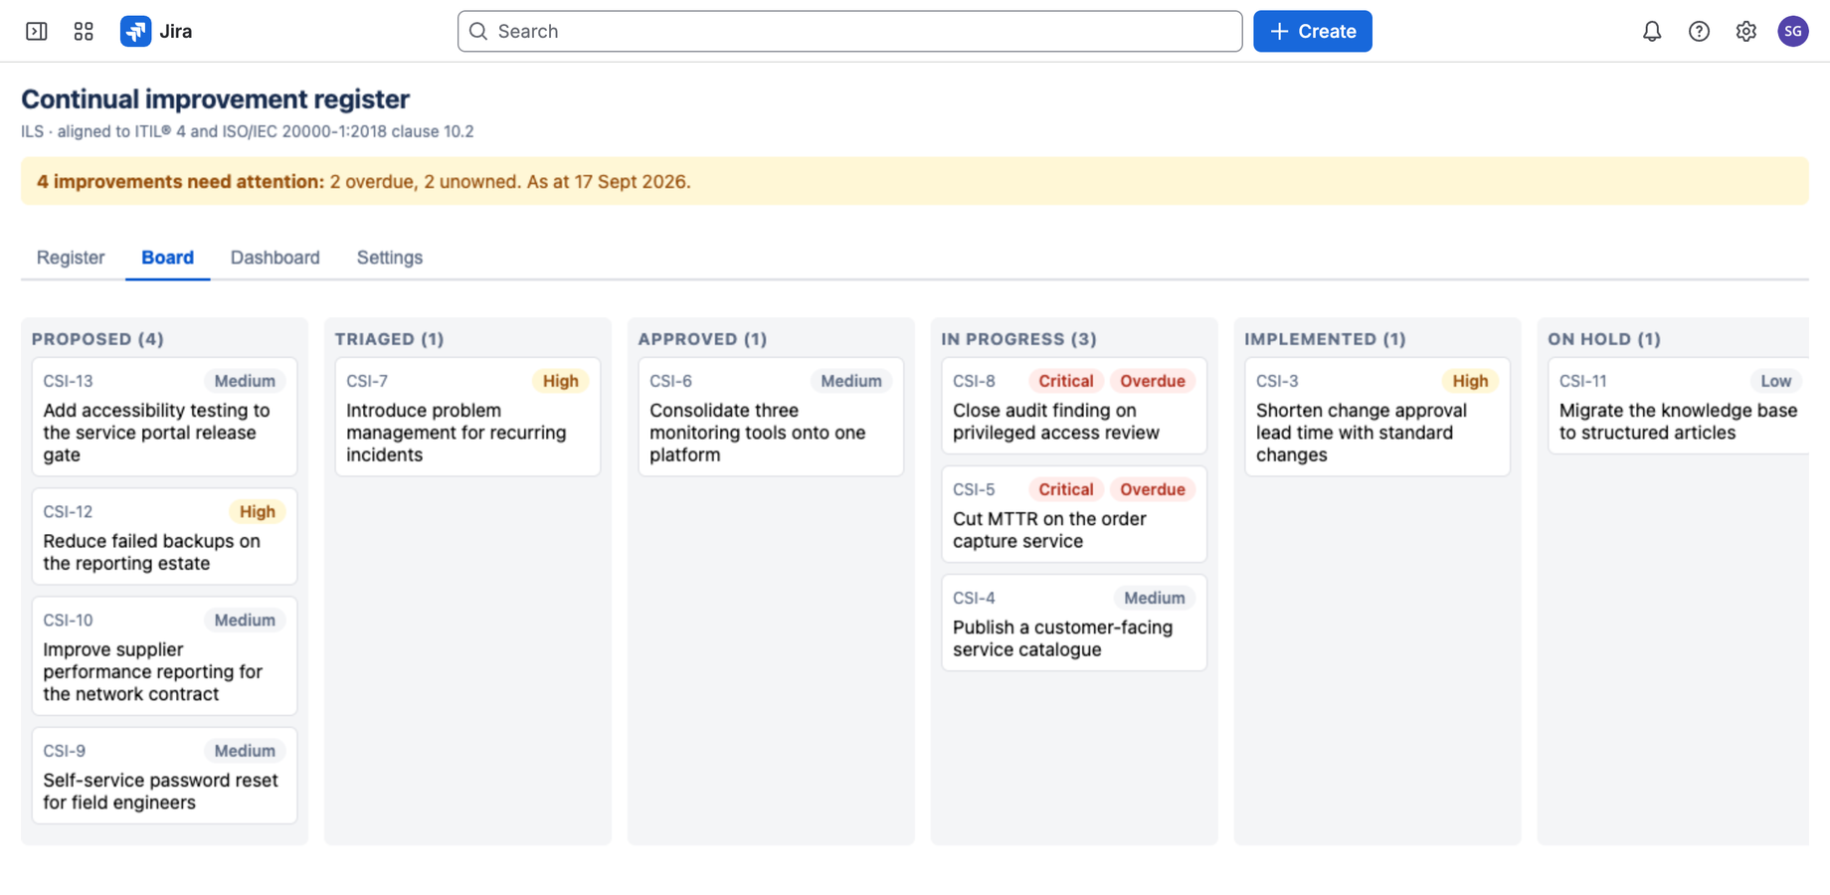
Task: Go to the Settings tab
Action: pyautogui.click(x=390, y=258)
